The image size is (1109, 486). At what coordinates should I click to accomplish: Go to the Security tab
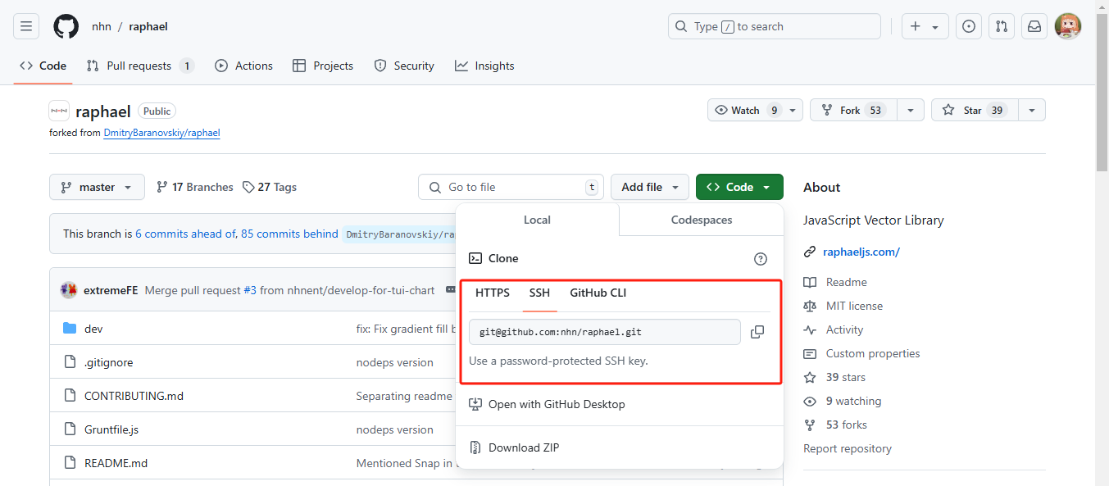(x=404, y=66)
